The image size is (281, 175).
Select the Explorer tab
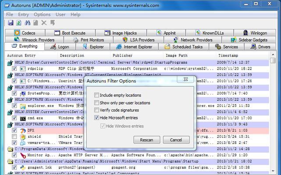(x=93, y=47)
